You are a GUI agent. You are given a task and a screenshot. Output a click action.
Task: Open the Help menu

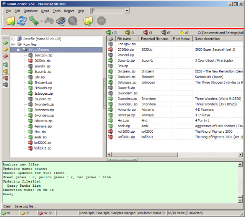81,11
